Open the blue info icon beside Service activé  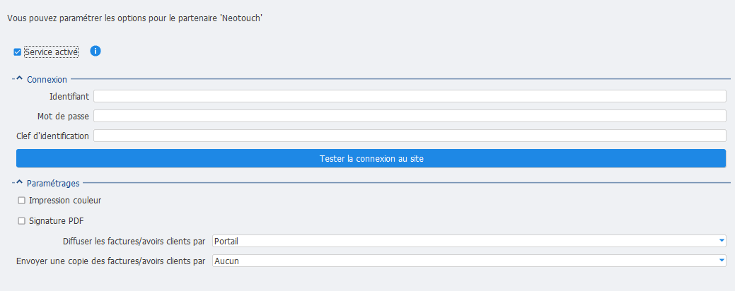point(96,51)
